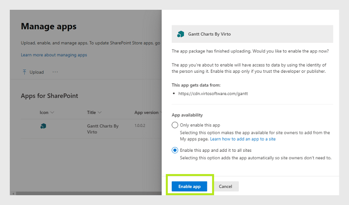
Task: Click the Cancel button
Action: pyautogui.click(x=225, y=186)
